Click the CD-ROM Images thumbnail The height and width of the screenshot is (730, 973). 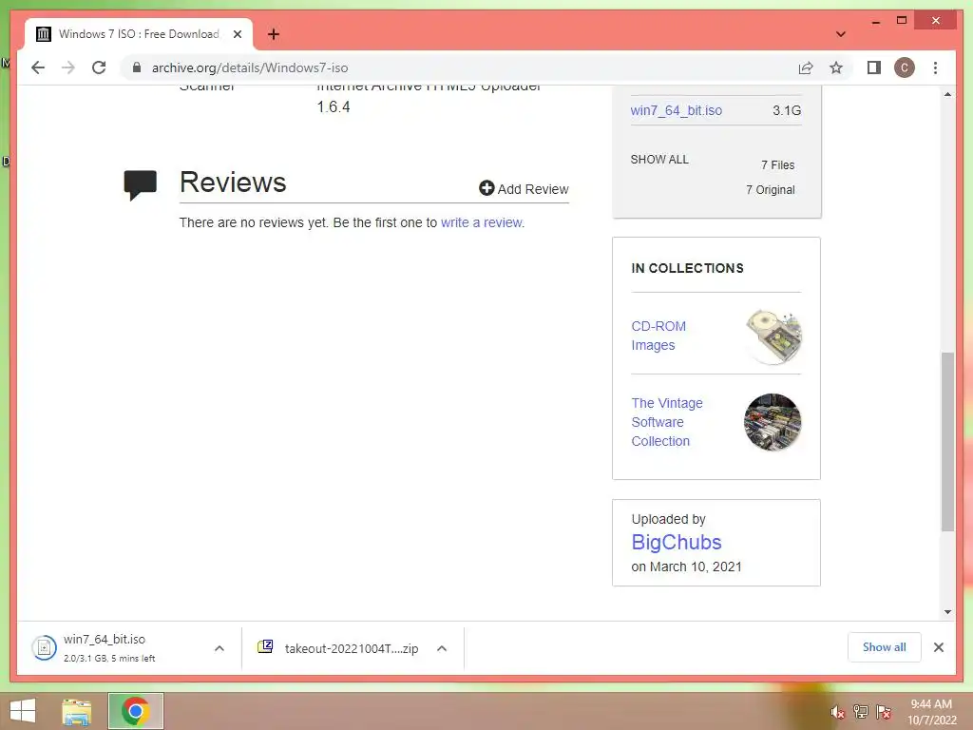click(x=773, y=336)
